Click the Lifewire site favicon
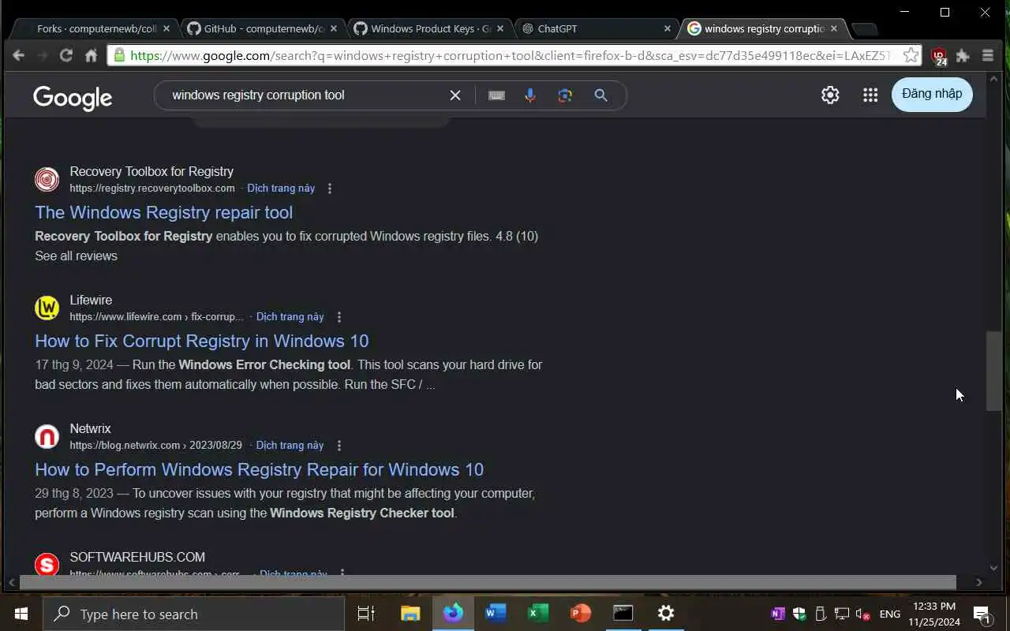Screen dimensions: 1010x631 [x=47, y=308]
